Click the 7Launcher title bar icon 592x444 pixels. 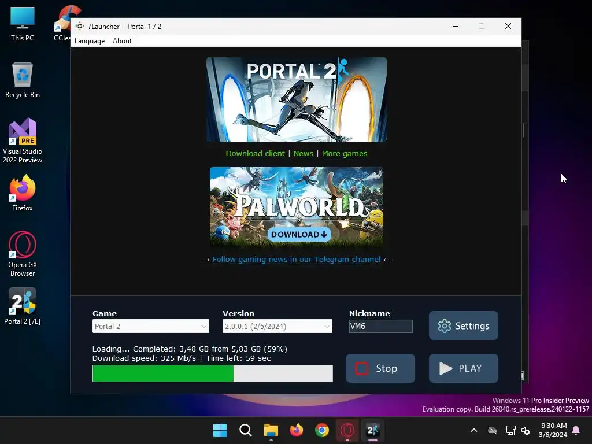click(x=80, y=26)
